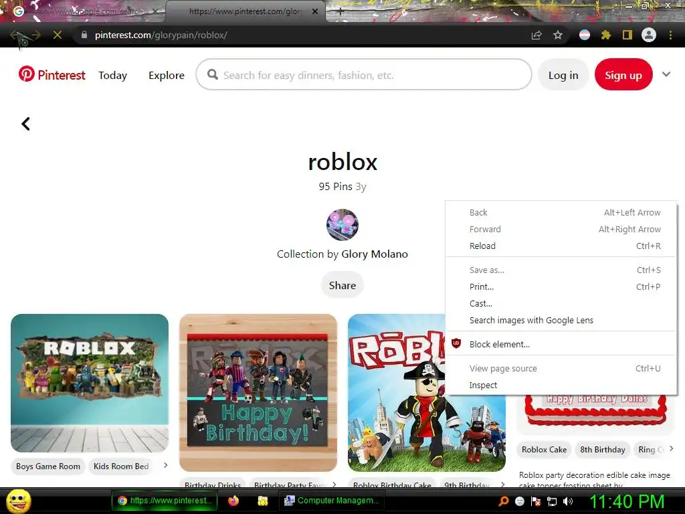
Task: Focus the Pinterest search field
Action: point(364,75)
